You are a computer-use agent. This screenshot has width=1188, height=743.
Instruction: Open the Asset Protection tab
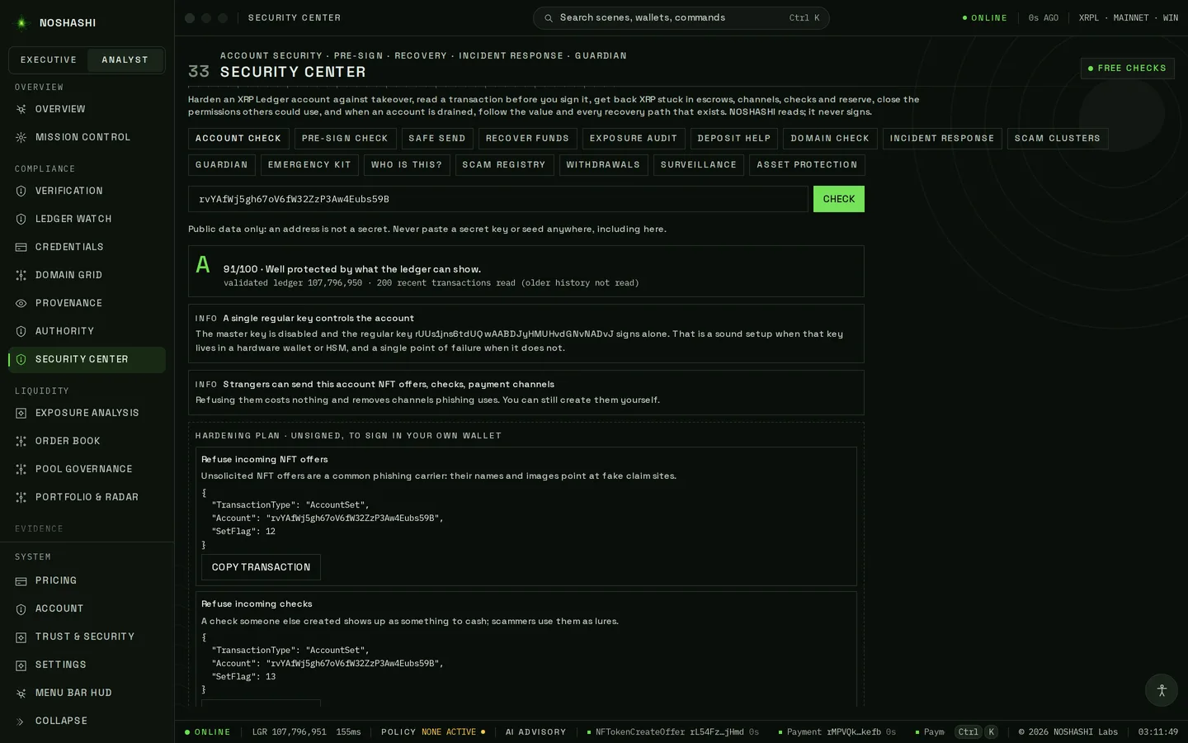pos(807,165)
